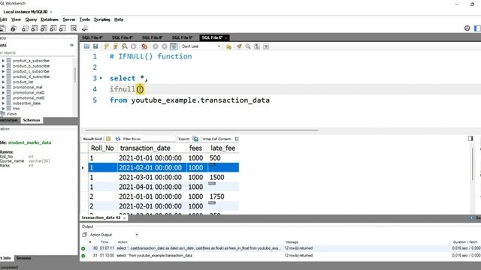Image resolution: width=481 pixels, height=270 pixels.
Task: Toggle word wrap icon in editor toolbar
Action: (266, 46)
